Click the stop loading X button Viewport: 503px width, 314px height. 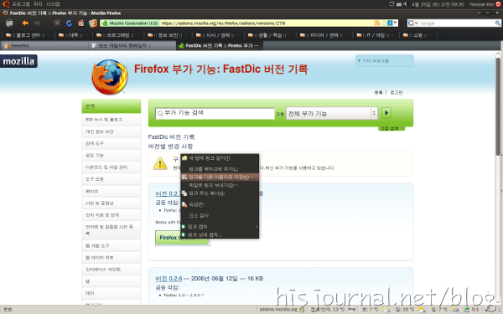(57, 23)
